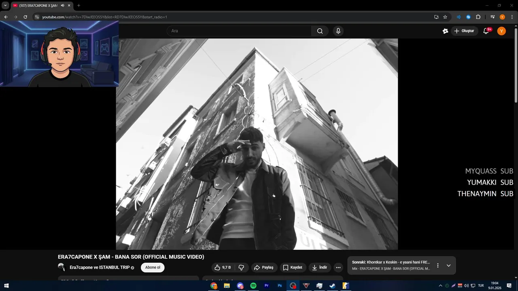Reload the page with refresh icon

25,17
